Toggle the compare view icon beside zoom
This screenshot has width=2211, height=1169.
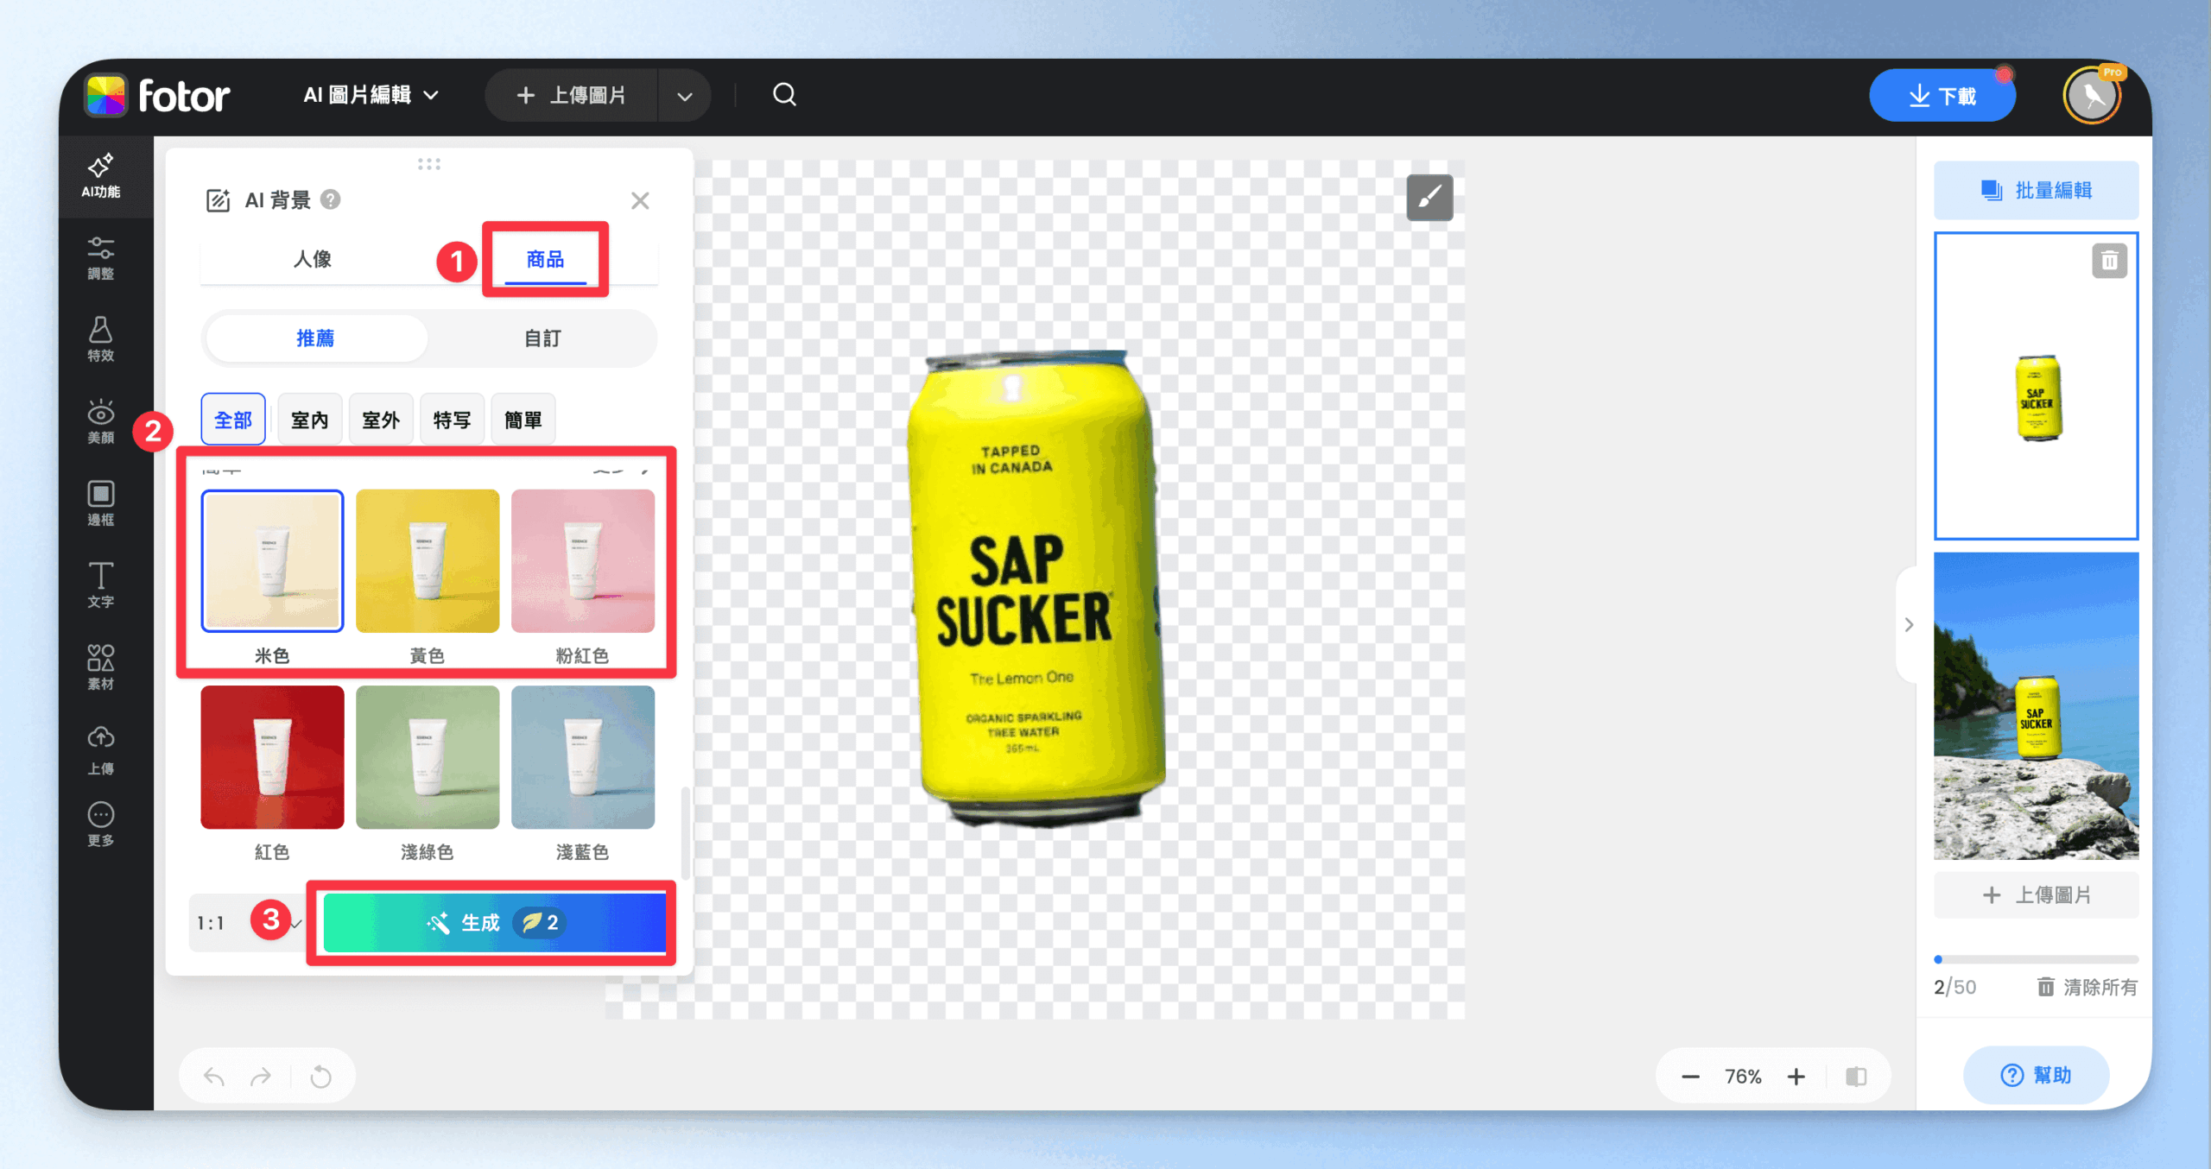pyautogui.click(x=1856, y=1077)
